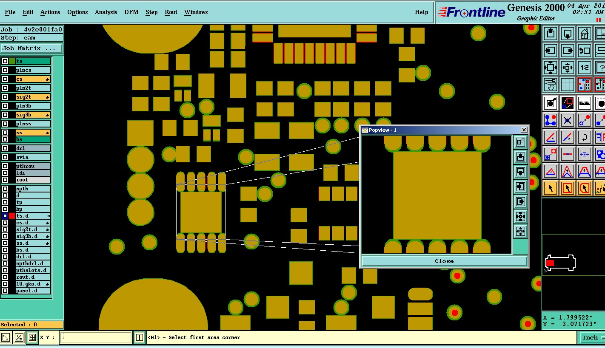Toggle the grid display icon

(568, 84)
